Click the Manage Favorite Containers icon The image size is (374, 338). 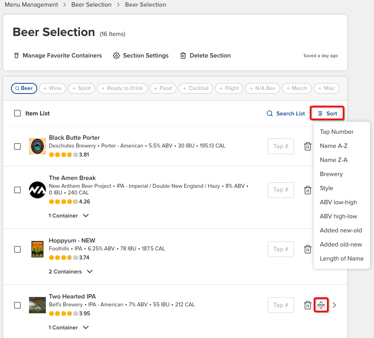(16, 56)
